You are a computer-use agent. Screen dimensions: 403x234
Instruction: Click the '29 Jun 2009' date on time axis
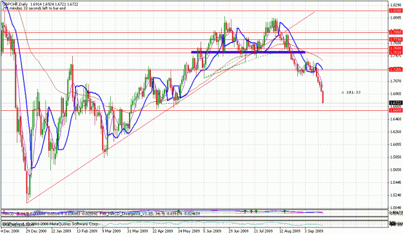click(x=239, y=231)
